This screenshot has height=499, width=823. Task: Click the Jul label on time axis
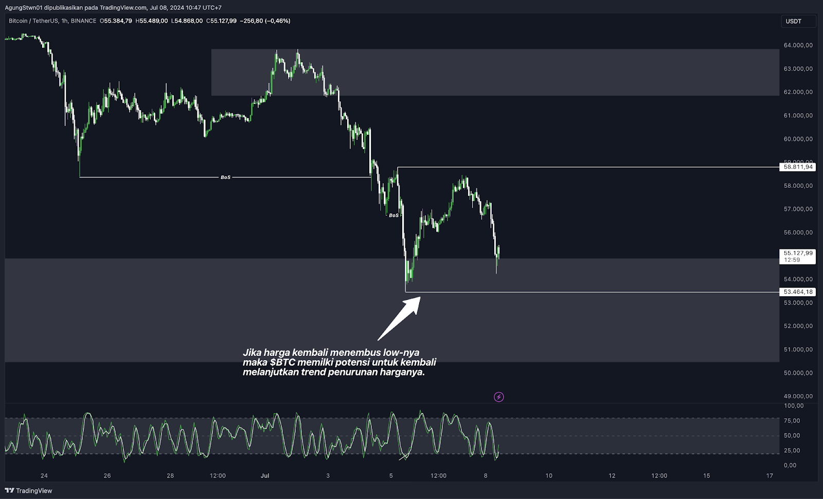pyautogui.click(x=265, y=476)
